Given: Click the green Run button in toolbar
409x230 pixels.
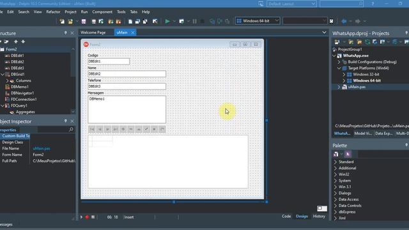Looking at the screenshot, I should (167, 21).
